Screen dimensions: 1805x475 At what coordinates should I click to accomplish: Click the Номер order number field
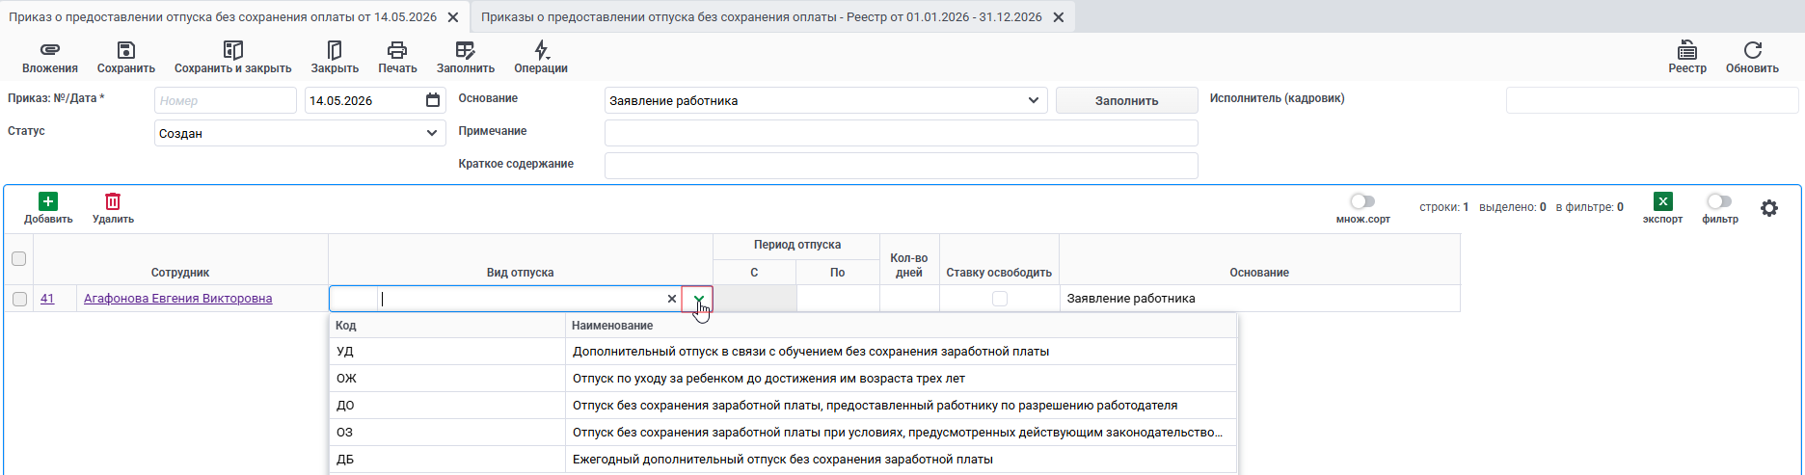click(226, 100)
